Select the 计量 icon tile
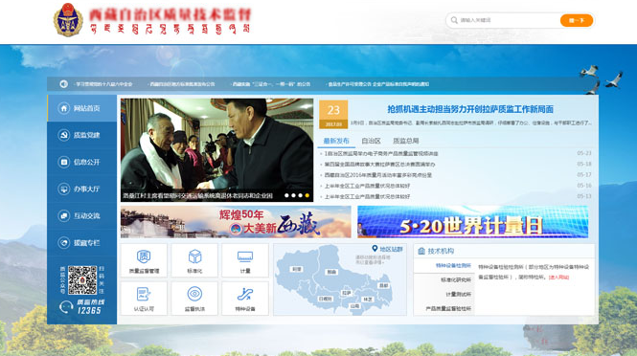637x356 pixels. coord(245,260)
